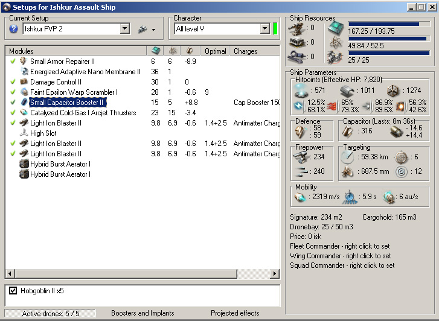Image resolution: width=439 pixels, height=321 pixels.
Task: Click the powergrid resource icon in Ship Resources
Action: pos(335,43)
